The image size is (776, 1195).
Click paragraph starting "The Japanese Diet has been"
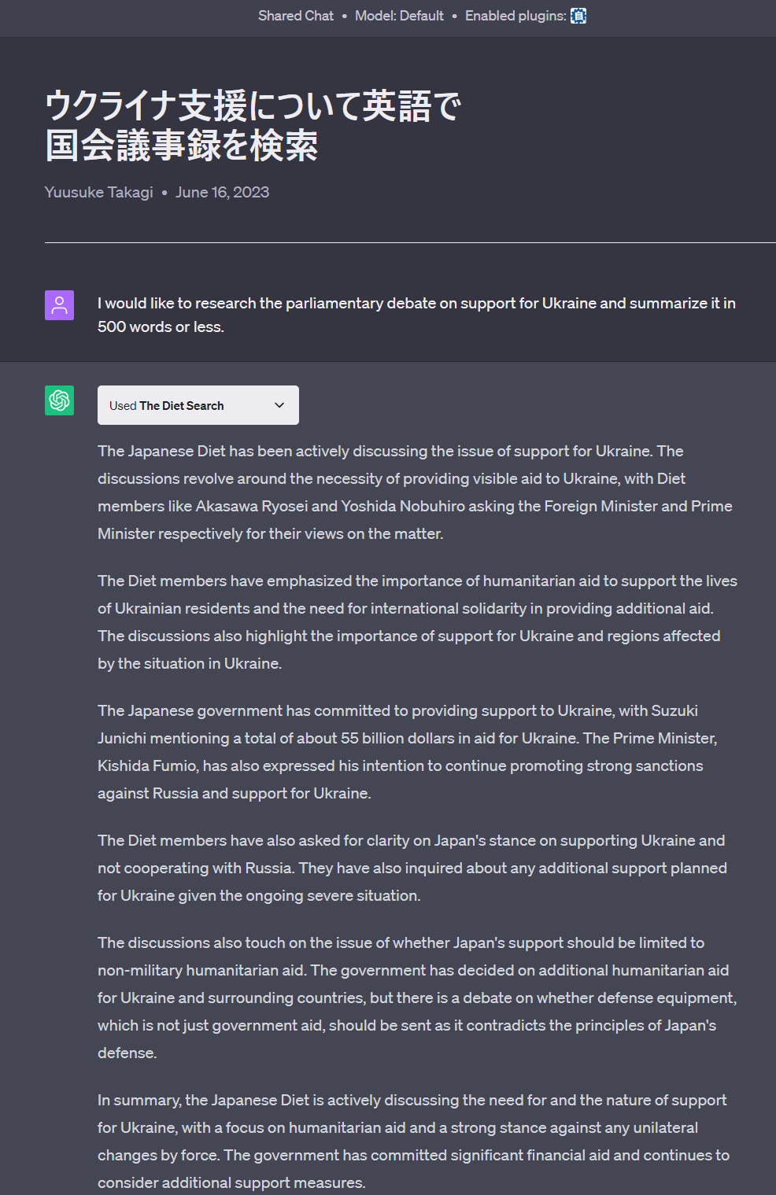(x=415, y=492)
